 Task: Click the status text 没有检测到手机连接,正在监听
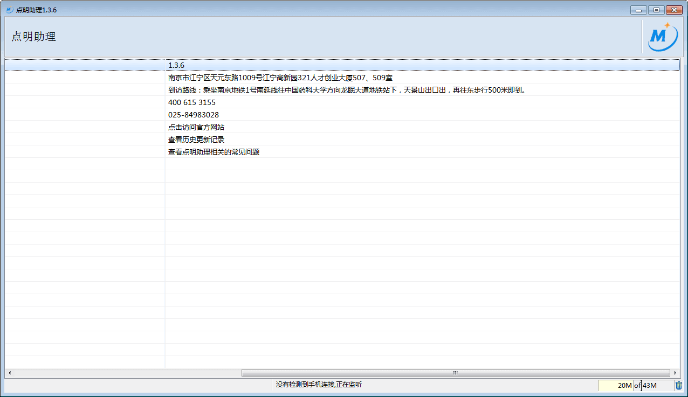pos(319,385)
